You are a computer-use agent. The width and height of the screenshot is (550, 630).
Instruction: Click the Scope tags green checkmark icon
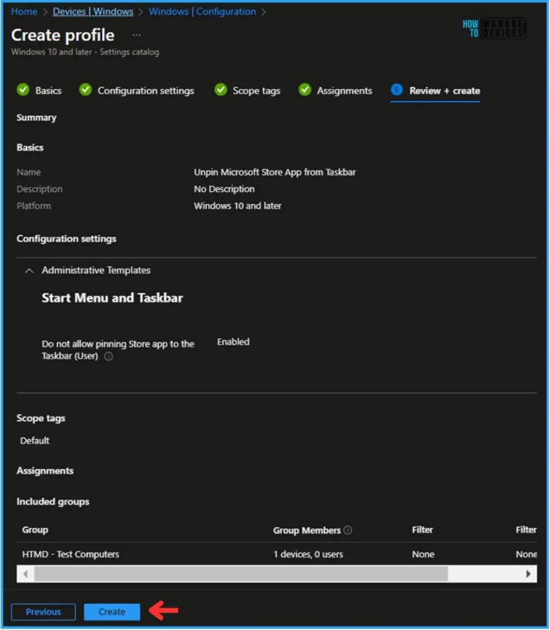click(x=220, y=90)
